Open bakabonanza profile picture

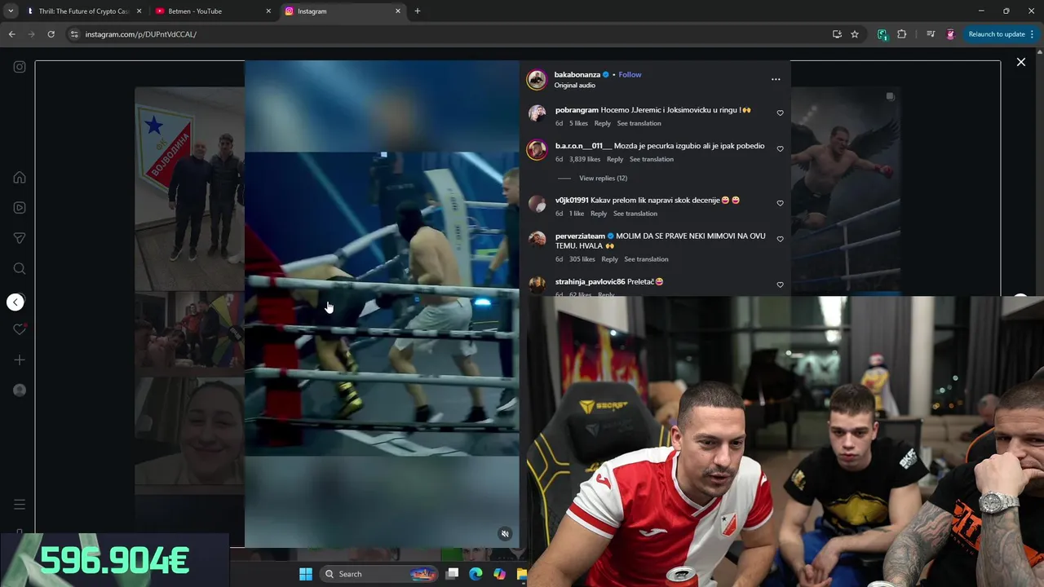537,79
